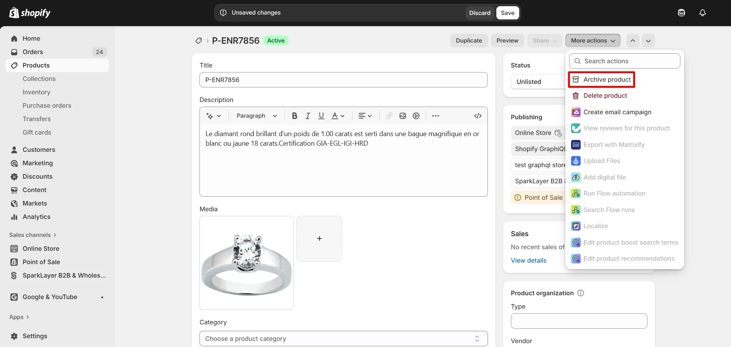Select Run Flow automation action
The height and width of the screenshot is (347, 731).
coord(614,193)
